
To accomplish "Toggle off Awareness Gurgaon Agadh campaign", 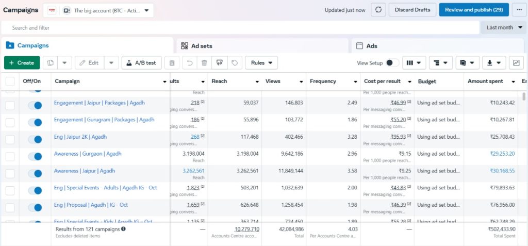I will click(35, 156).
